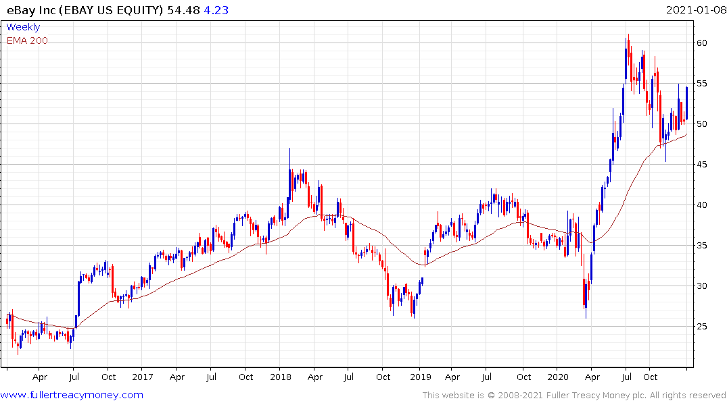The width and height of the screenshot is (727, 405).
Task: Click the 60 price axis label
Action: tap(702, 43)
